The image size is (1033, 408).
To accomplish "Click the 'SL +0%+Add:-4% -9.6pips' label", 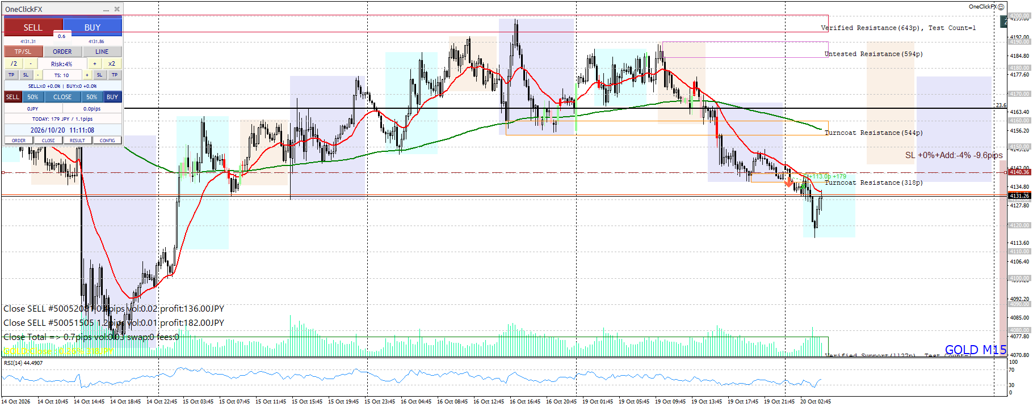I will coord(954,155).
